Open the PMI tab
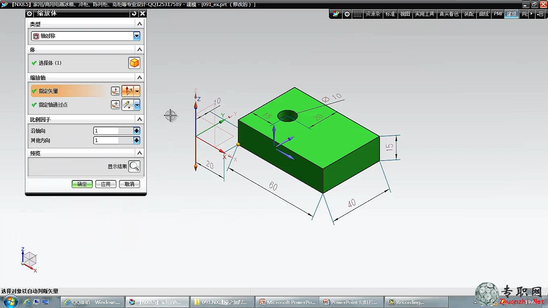 tap(498, 14)
